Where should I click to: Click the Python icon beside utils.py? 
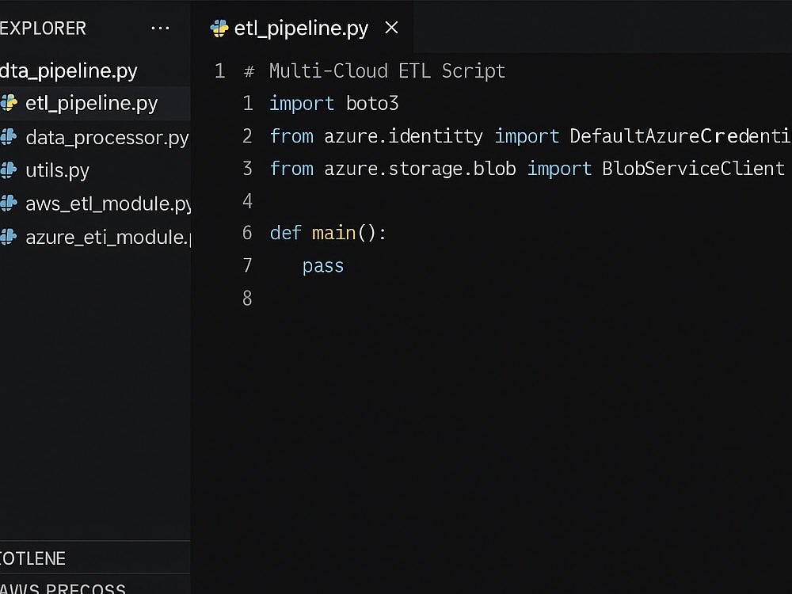(x=9, y=170)
